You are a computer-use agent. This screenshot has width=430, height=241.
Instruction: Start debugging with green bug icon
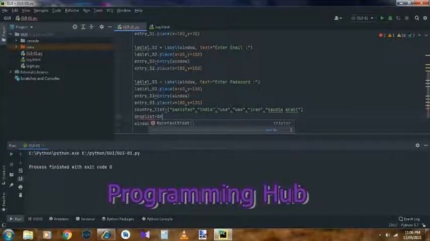click(390, 18)
